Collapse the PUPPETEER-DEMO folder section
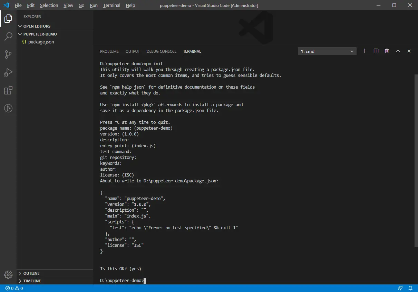The height and width of the screenshot is (292, 418). pos(55,34)
